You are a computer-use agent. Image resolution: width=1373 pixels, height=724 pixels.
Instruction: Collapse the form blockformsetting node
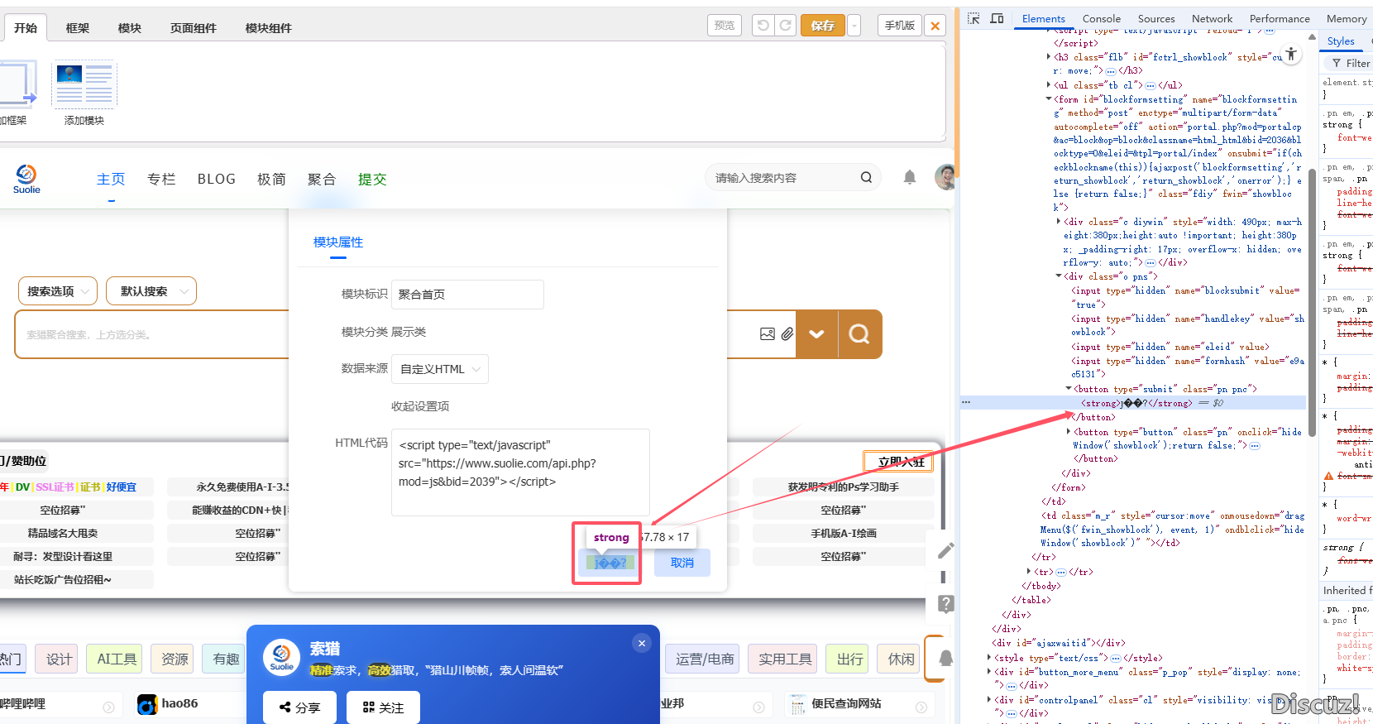[x=1049, y=99]
